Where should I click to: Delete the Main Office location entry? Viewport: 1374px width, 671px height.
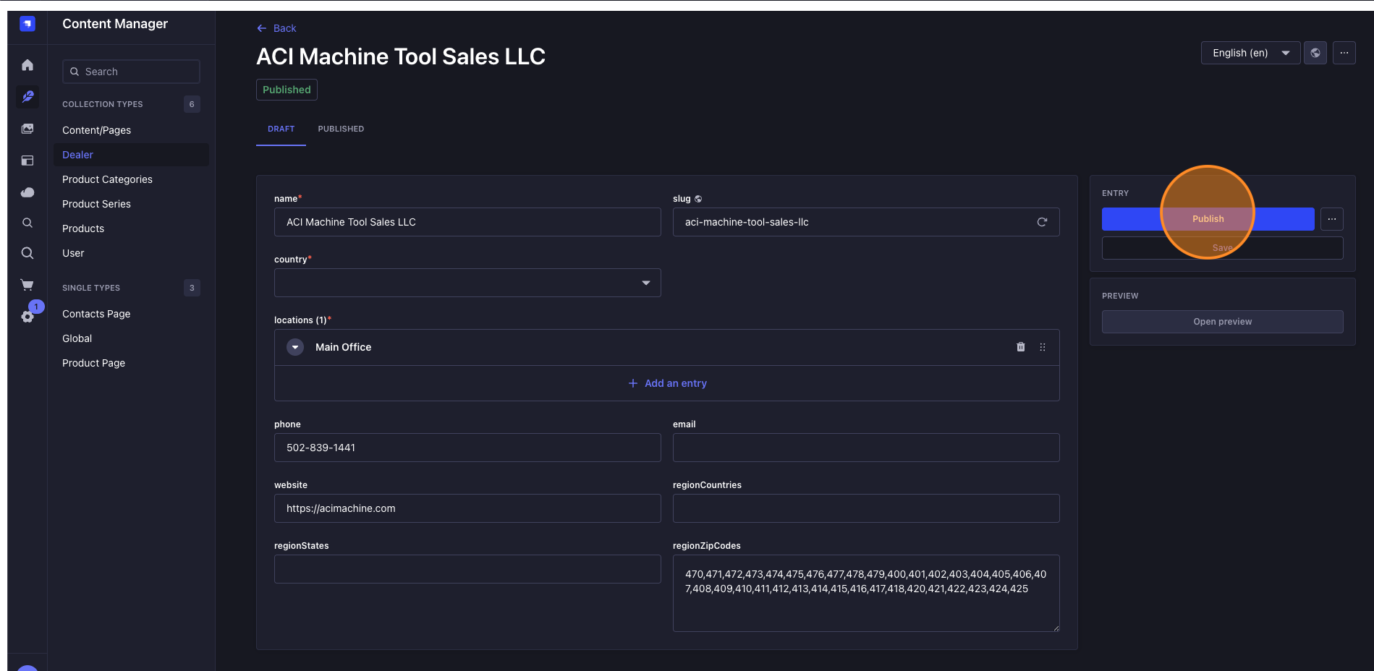pos(1021,347)
